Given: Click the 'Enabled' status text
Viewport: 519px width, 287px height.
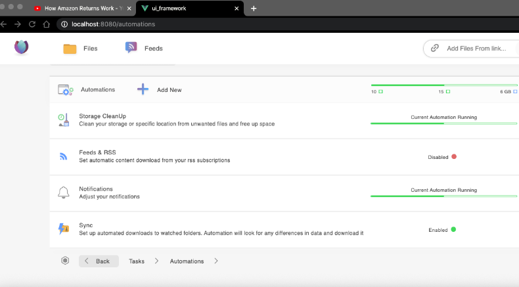Looking at the screenshot, I should click(438, 230).
